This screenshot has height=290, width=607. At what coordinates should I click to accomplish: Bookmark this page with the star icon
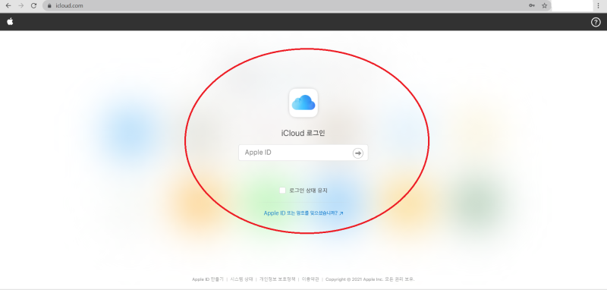(x=544, y=5)
